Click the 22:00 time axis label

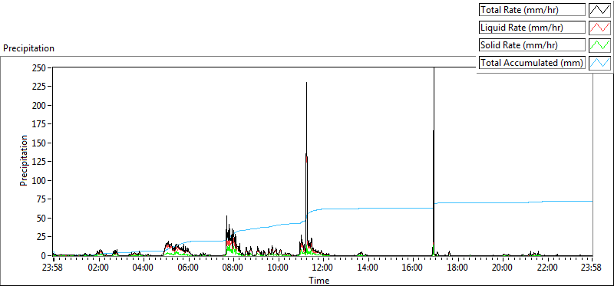click(547, 268)
